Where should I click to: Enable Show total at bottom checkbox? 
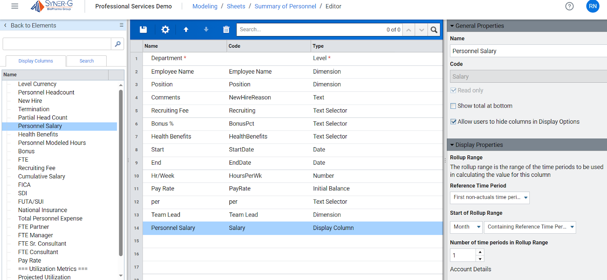coord(453,106)
